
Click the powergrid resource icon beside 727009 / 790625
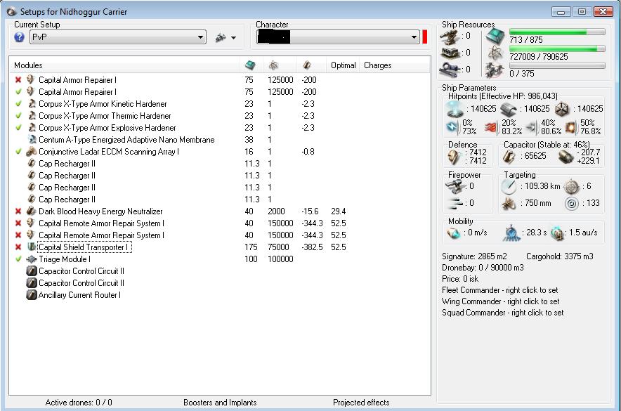click(495, 53)
